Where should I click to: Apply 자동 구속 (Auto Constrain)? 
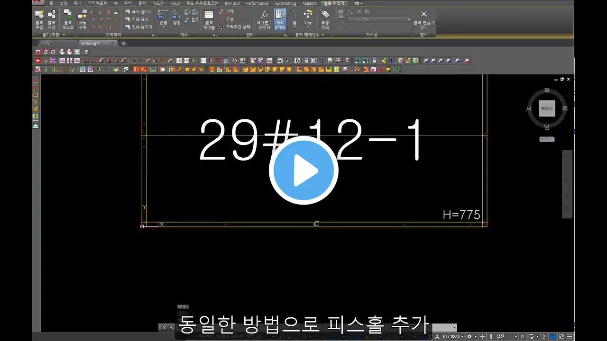(x=83, y=20)
